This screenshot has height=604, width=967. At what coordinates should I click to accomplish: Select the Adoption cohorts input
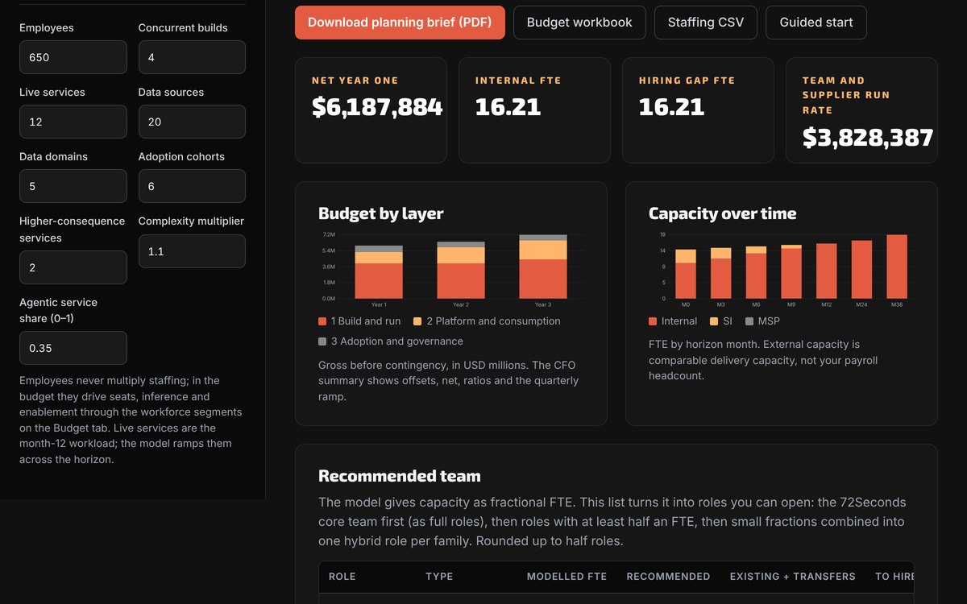192,186
